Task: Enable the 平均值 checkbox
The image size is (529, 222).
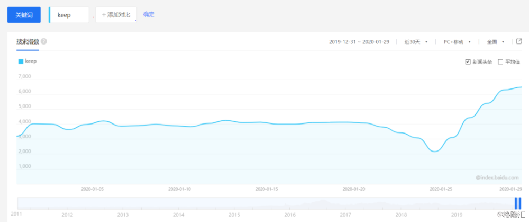Action: (500, 62)
